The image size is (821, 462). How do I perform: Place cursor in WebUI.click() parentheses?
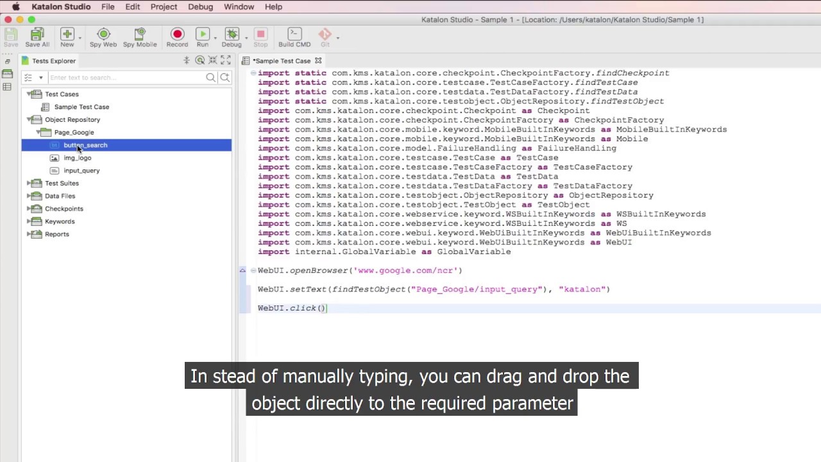click(x=321, y=308)
